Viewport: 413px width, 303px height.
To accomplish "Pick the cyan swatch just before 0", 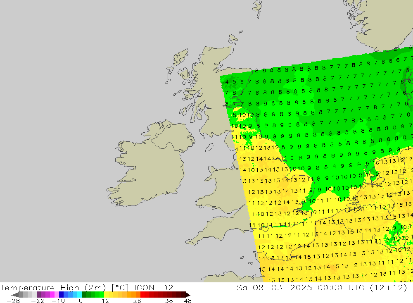I will coord(79,295).
